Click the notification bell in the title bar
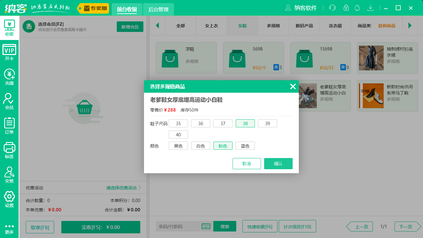Viewport: 423px width, 238px height. [x=357, y=8]
